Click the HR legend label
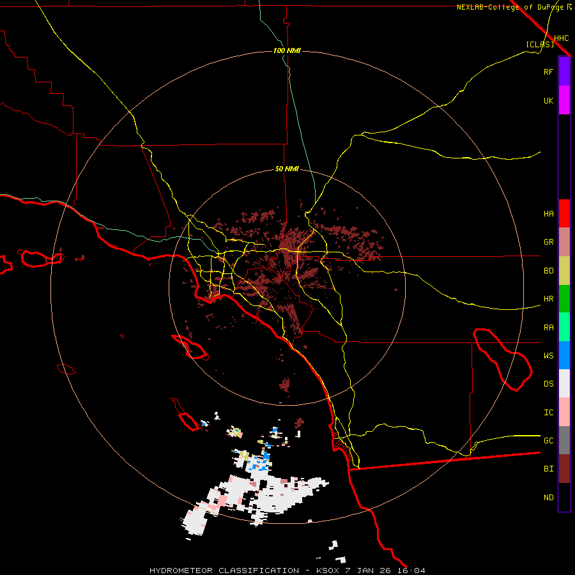Image resolution: width=575 pixels, height=575 pixels. (x=548, y=299)
